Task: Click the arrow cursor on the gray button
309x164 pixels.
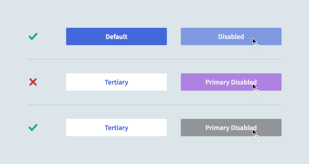Action: 254,132
